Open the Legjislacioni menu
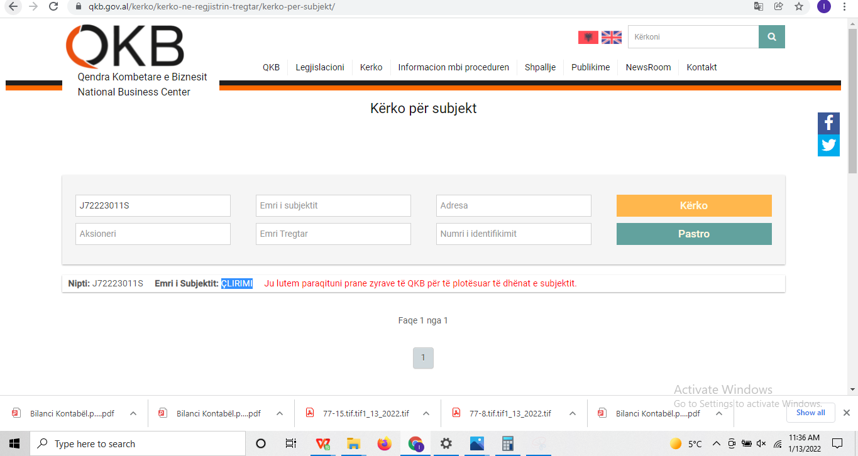This screenshot has height=456, width=858. (x=320, y=67)
